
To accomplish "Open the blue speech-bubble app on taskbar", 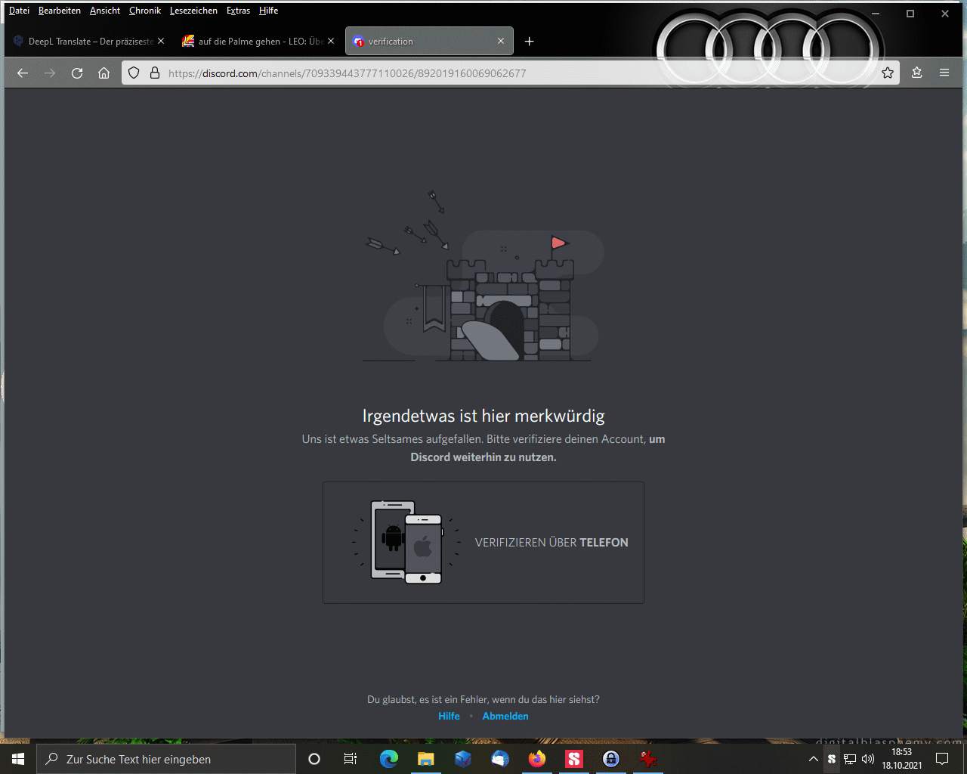I will 500,759.
